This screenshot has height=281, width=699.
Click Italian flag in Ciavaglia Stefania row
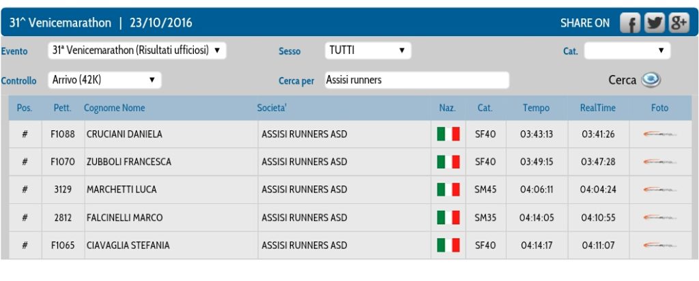pos(448,245)
